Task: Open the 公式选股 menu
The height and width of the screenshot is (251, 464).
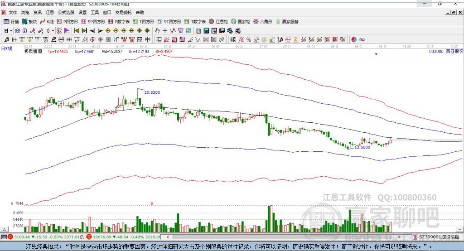Action: [x=66, y=12]
